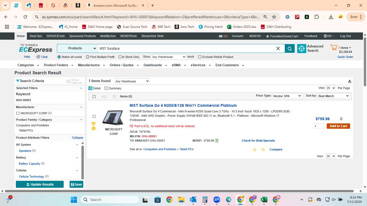Click the add-to-cart icon in Items toolbar

point(104,97)
